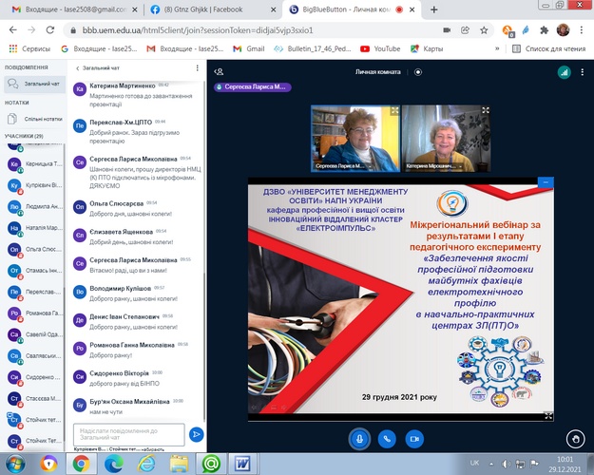The height and width of the screenshot is (475, 594).
Task: Click participant Стасєєва in user list
Action: pos(34,398)
